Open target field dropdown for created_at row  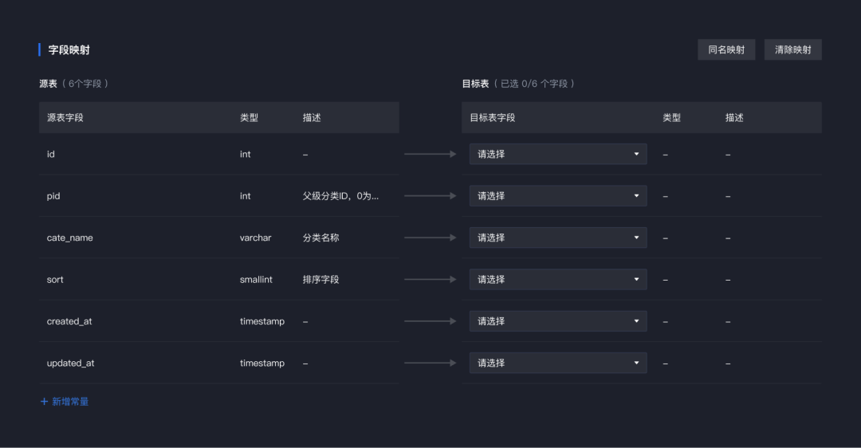pos(558,320)
